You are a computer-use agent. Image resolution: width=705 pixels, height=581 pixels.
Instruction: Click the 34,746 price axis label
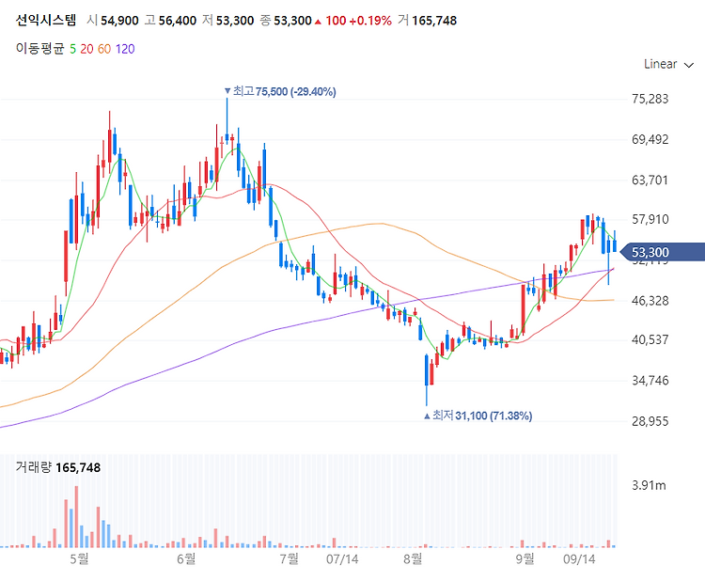650,381
